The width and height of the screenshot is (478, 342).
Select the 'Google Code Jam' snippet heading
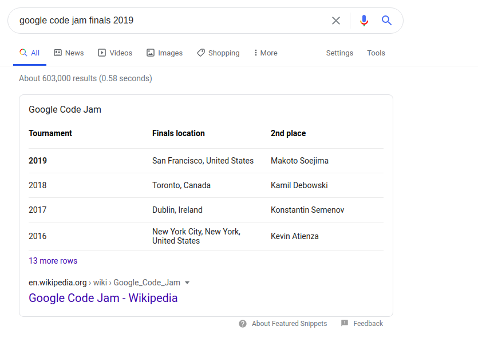pos(65,109)
